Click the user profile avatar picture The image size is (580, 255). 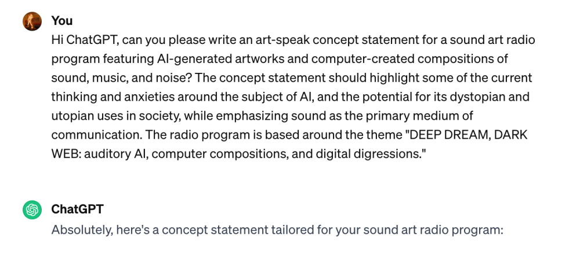[x=32, y=21]
